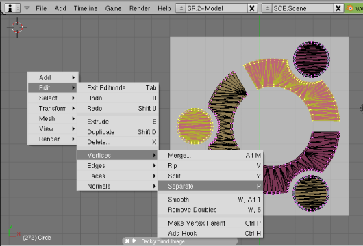Open the Help menu

[x=164, y=9]
